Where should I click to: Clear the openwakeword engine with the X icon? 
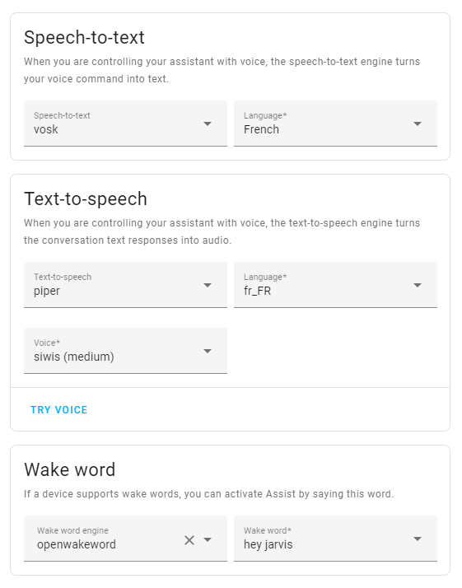click(189, 540)
